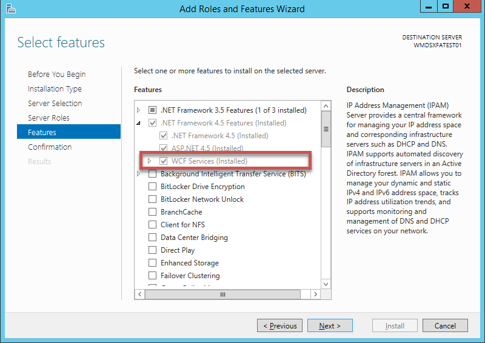Click the vertical scrollbar thumb in features list
This screenshot has width=485, height=343.
coord(326,128)
